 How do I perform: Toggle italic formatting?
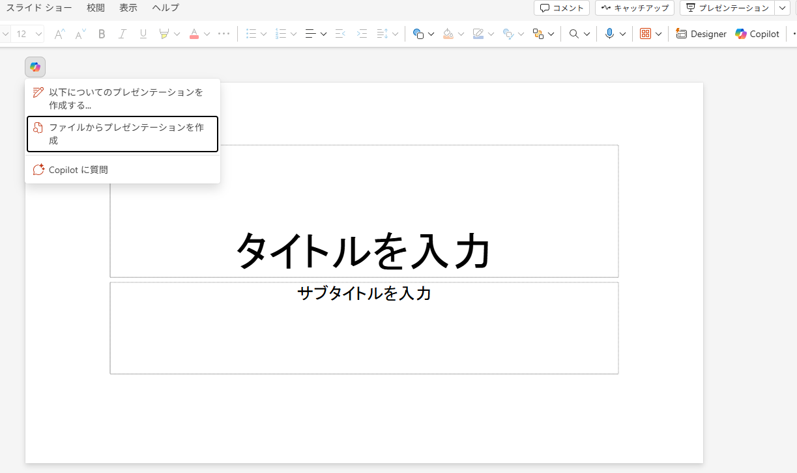click(122, 34)
